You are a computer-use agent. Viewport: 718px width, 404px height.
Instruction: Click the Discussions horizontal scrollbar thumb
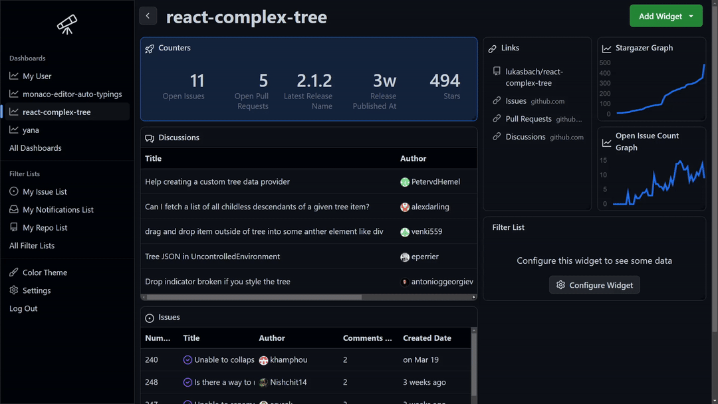tap(254, 297)
